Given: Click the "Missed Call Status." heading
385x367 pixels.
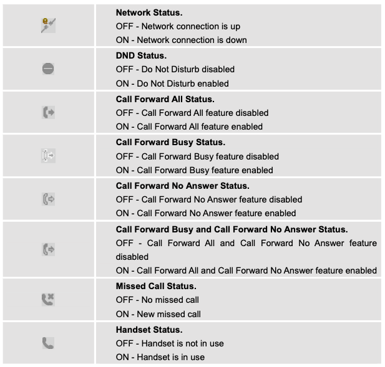Looking at the screenshot, I should tap(156, 286).
